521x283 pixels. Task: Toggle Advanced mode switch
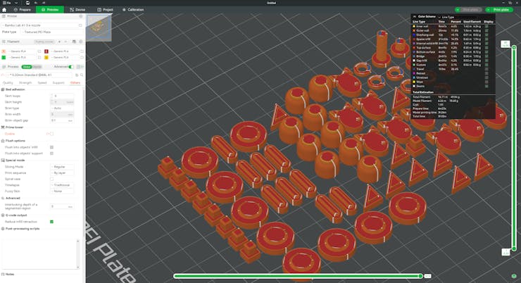coord(70,67)
